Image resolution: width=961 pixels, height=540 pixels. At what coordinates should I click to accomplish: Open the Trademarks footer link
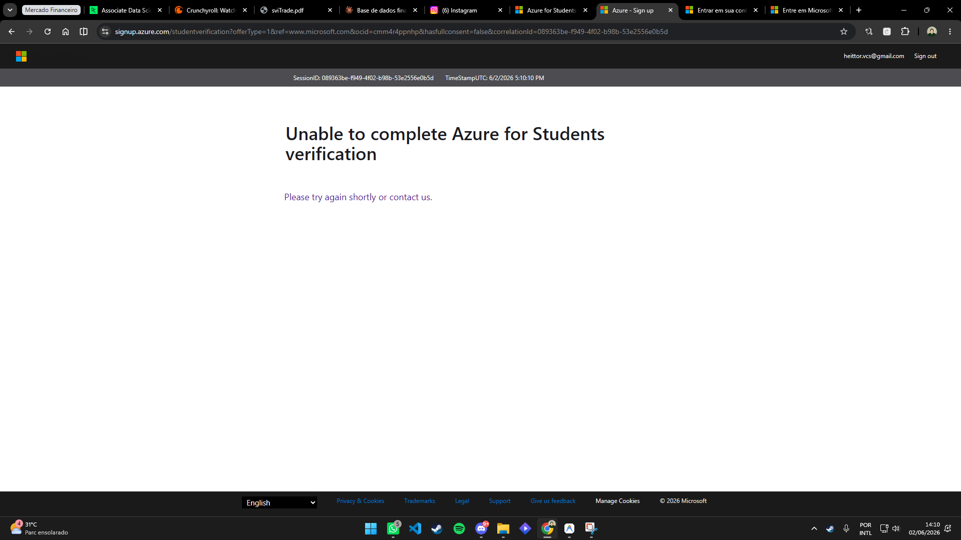coord(419,501)
